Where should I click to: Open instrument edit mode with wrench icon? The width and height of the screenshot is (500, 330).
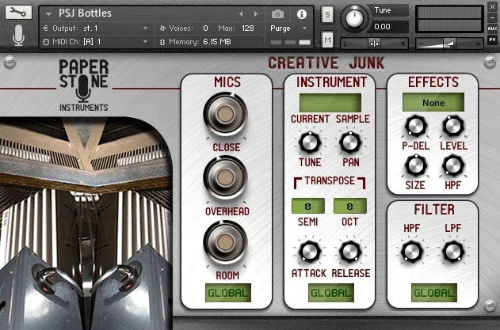(x=18, y=12)
